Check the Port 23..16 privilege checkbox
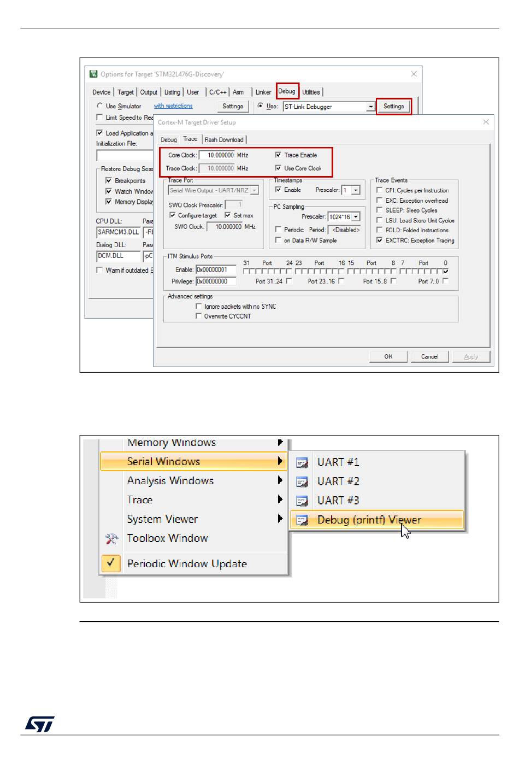 coord(341,281)
